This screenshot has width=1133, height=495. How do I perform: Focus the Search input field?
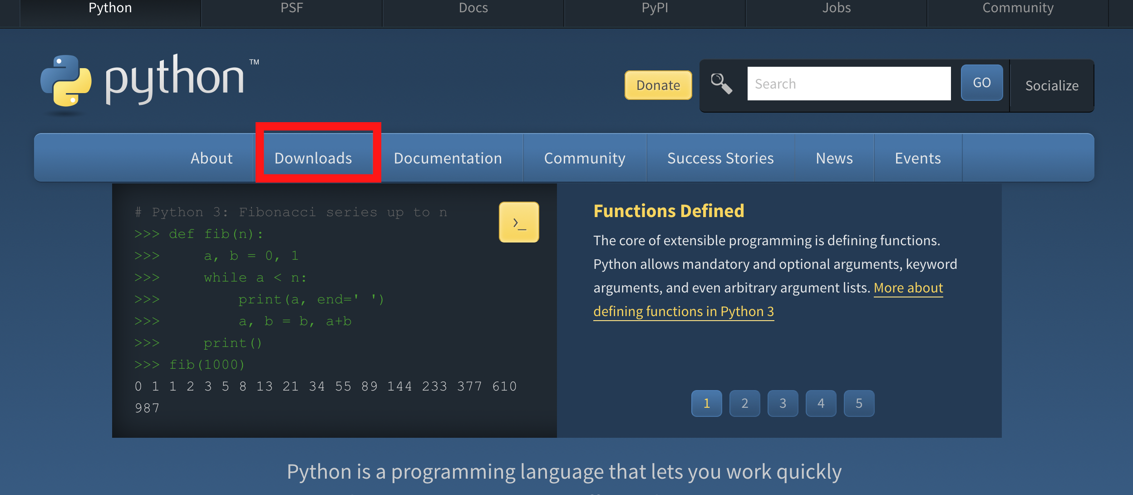(x=849, y=84)
